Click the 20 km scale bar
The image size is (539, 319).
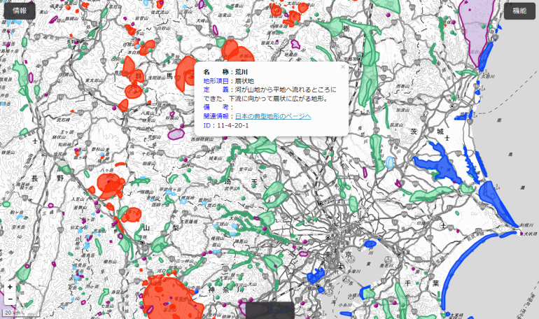coord(20,313)
